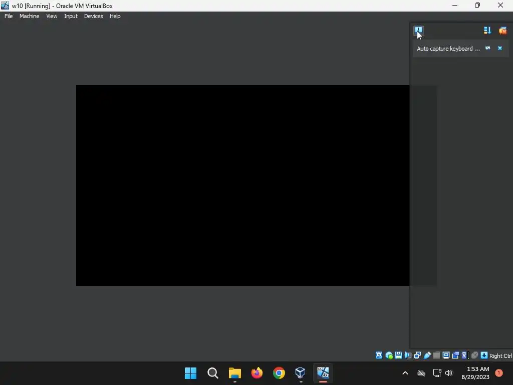Click the display status bar indicator

point(446,355)
